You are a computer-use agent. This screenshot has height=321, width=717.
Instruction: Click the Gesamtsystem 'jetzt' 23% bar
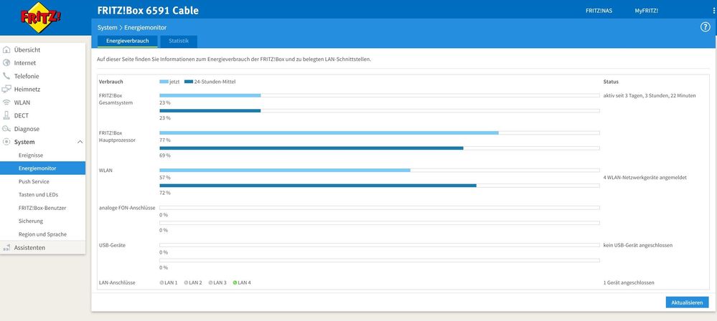coord(210,95)
